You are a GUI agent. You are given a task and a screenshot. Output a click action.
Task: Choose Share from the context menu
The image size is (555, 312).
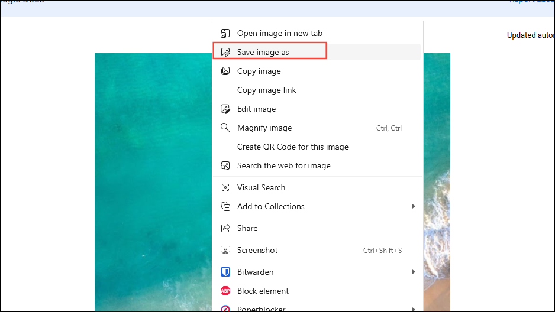(x=318, y=228)
